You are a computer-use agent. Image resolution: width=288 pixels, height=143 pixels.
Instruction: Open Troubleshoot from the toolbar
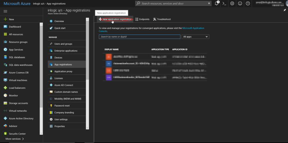pos(162,19)
